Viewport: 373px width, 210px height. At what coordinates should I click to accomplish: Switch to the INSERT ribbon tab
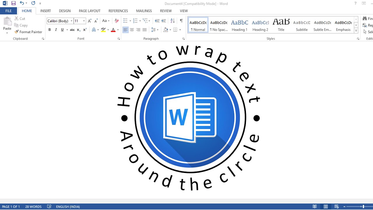[x=45, y=11]
